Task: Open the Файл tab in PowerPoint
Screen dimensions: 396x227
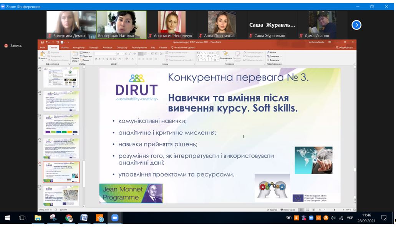Action: click(42, 47)
